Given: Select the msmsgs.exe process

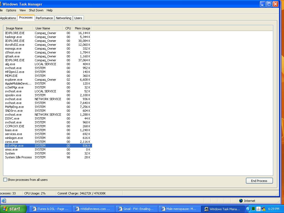Looking at the screenshot, I should pos(48,49).
